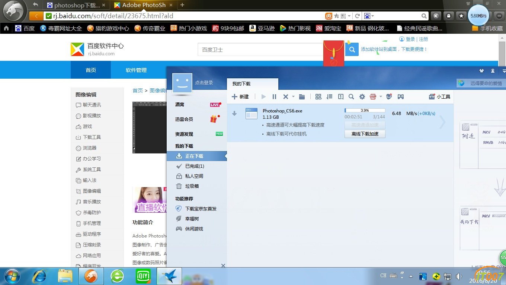Image resolution: width=506 pixels, height=285 pixels.
Task: Open the 小工具 toolbox
Action: (439, 96)
